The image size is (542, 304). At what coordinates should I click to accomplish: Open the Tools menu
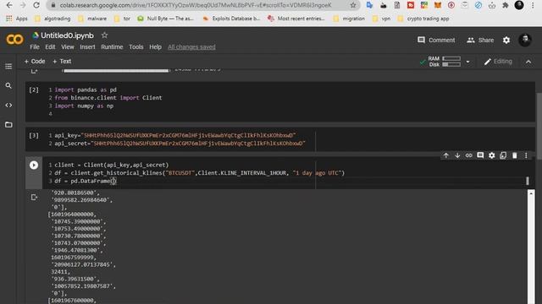click(x=136, y=47)
